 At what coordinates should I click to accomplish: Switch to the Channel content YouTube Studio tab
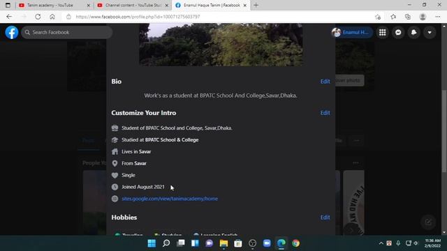[132, 5]
